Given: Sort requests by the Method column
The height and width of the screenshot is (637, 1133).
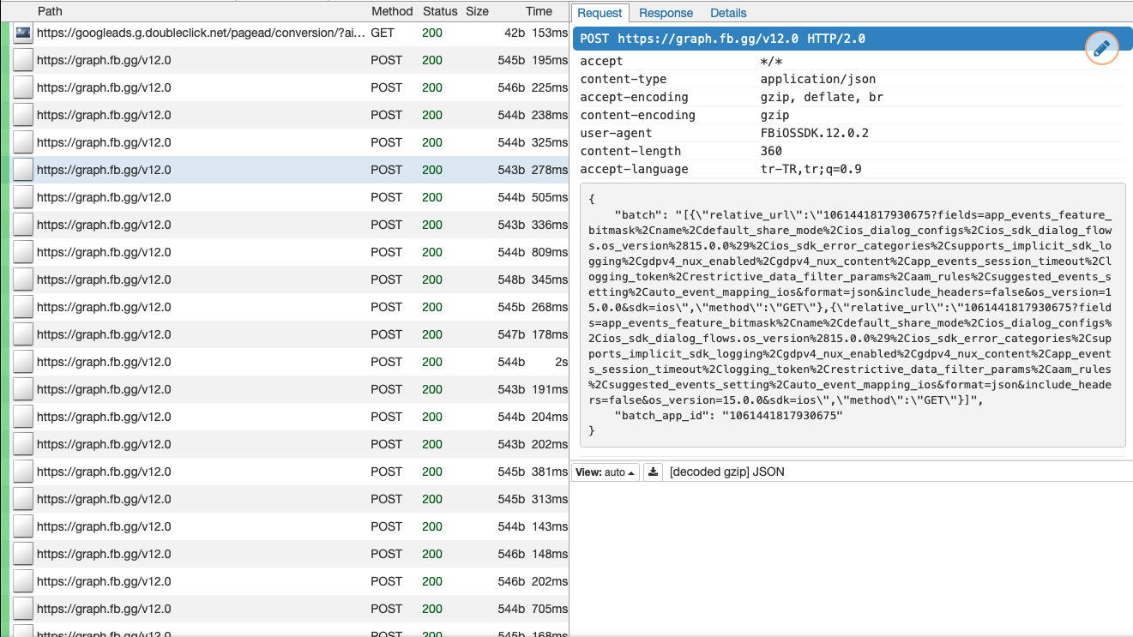Looking at the screenshot, I should click(392, 11).
